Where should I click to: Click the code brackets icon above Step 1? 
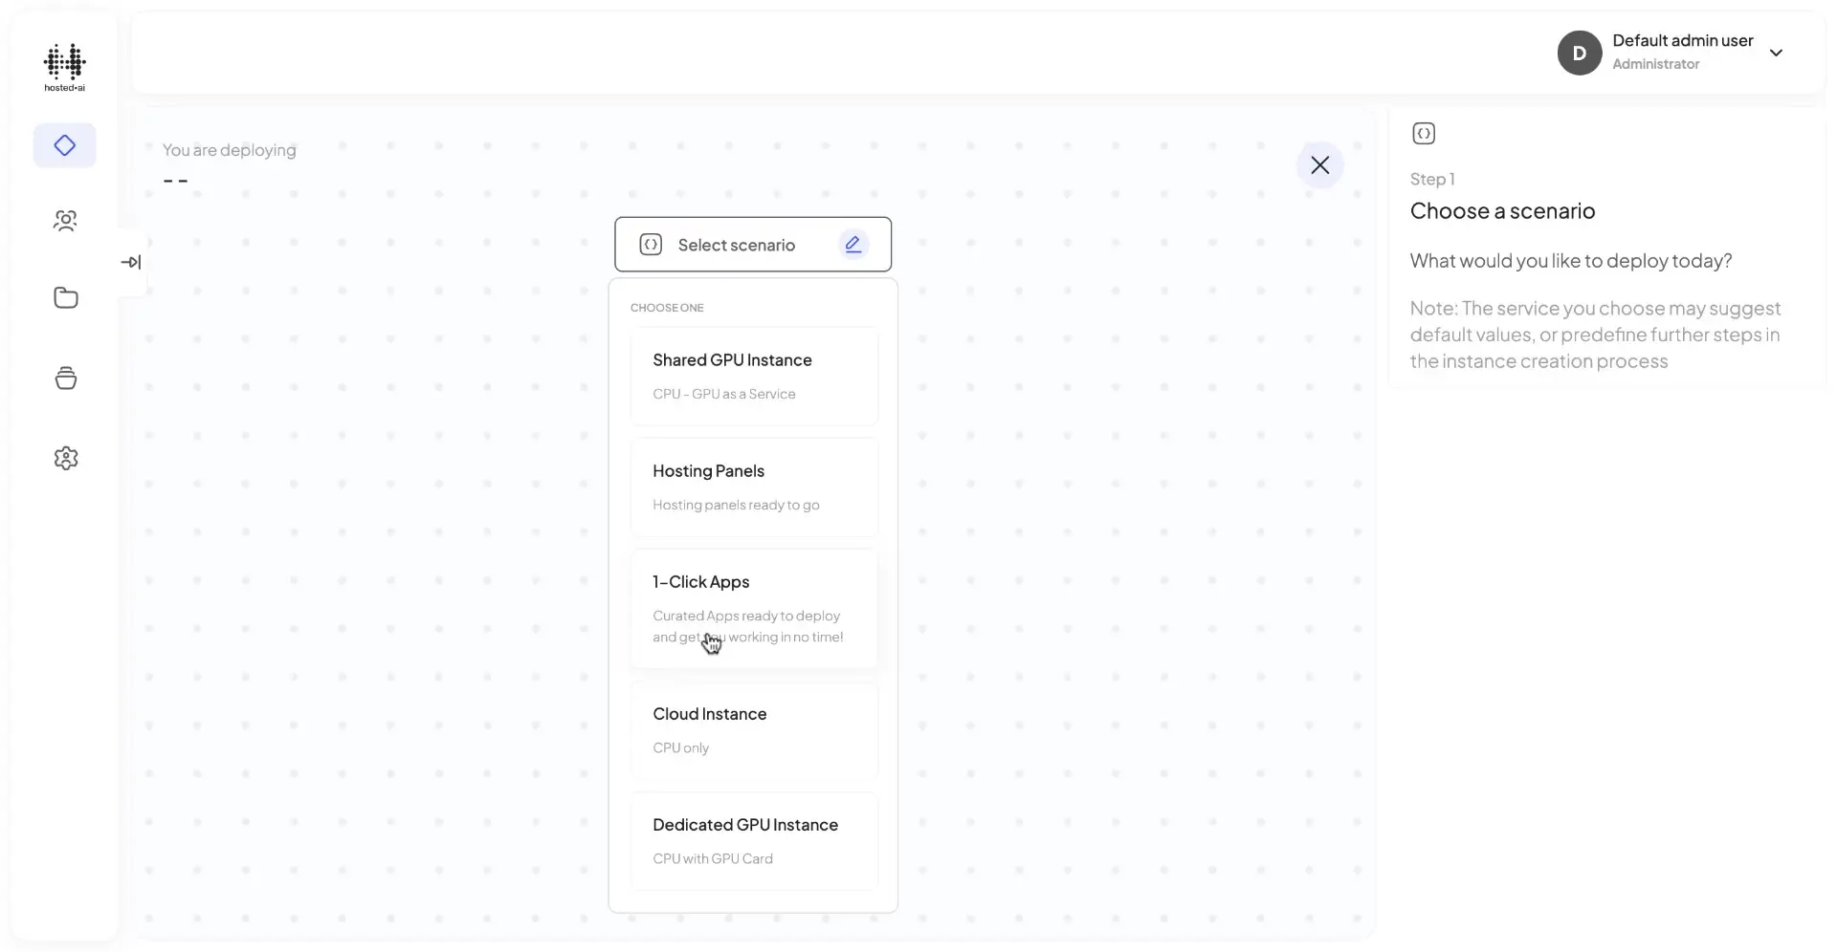coord(1424,133)
